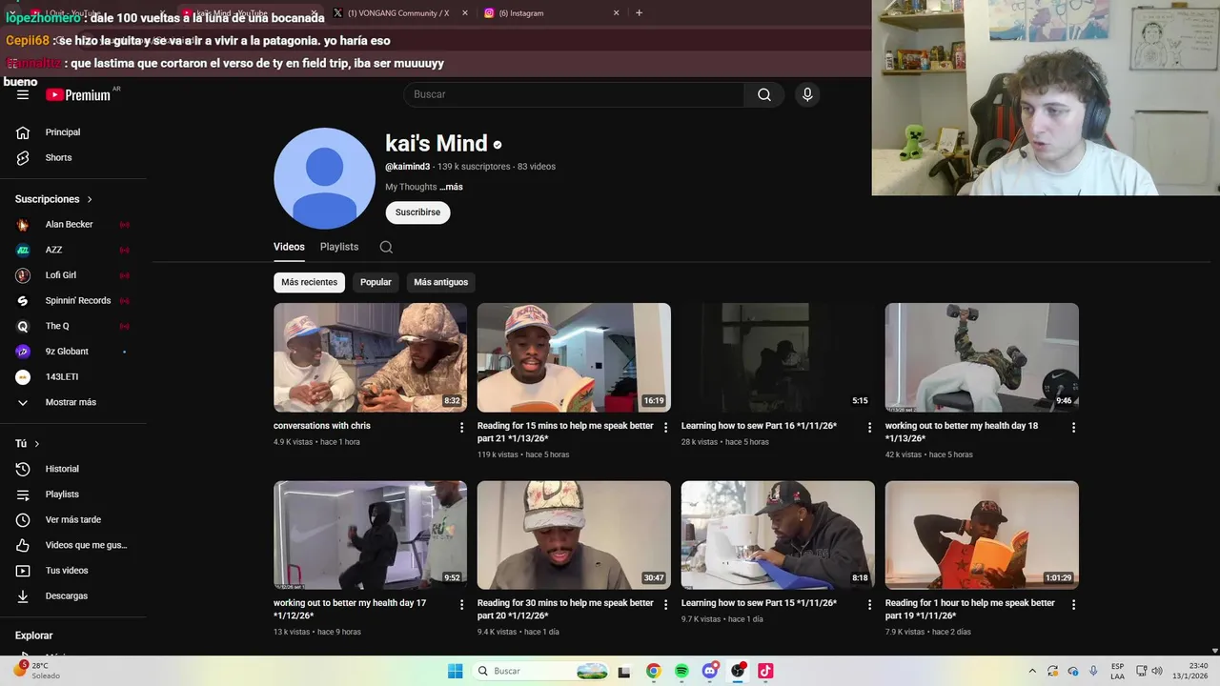The height and width of the screenshot is (686, 1220).
Task: Expand the Suscripciones section chevron
Action: (x=90, y=199)
